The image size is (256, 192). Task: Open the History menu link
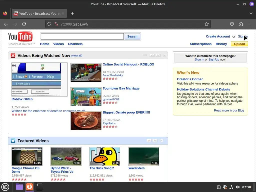click(x=221, y=44)
